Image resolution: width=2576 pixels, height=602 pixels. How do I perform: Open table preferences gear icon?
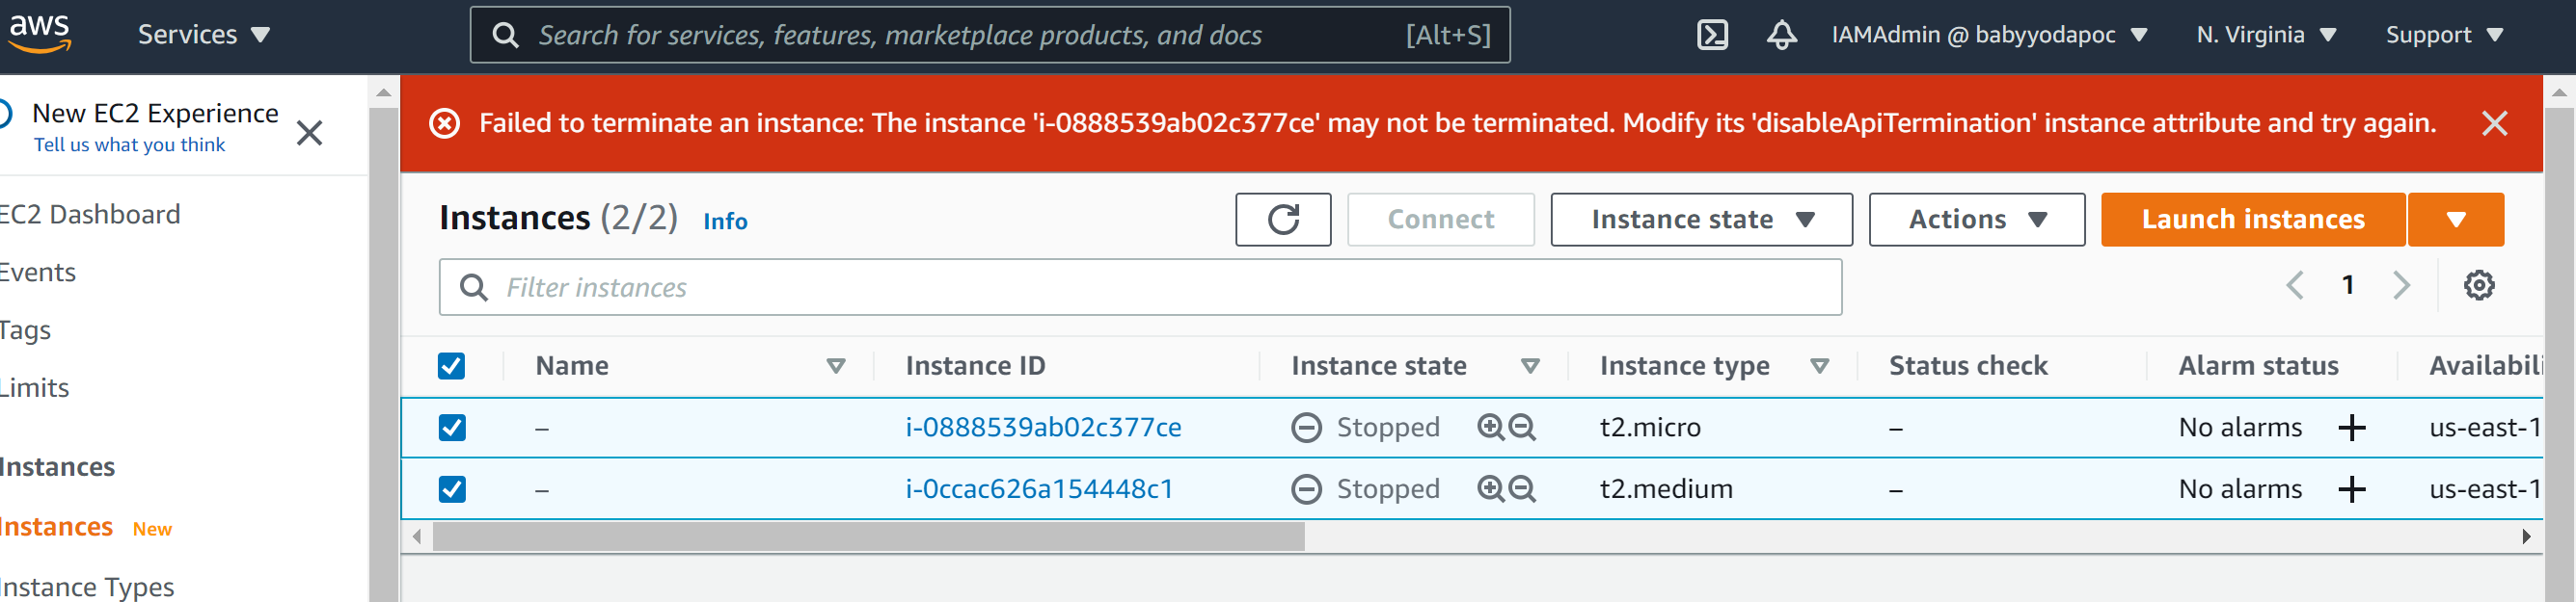(x=2478, y=285)
